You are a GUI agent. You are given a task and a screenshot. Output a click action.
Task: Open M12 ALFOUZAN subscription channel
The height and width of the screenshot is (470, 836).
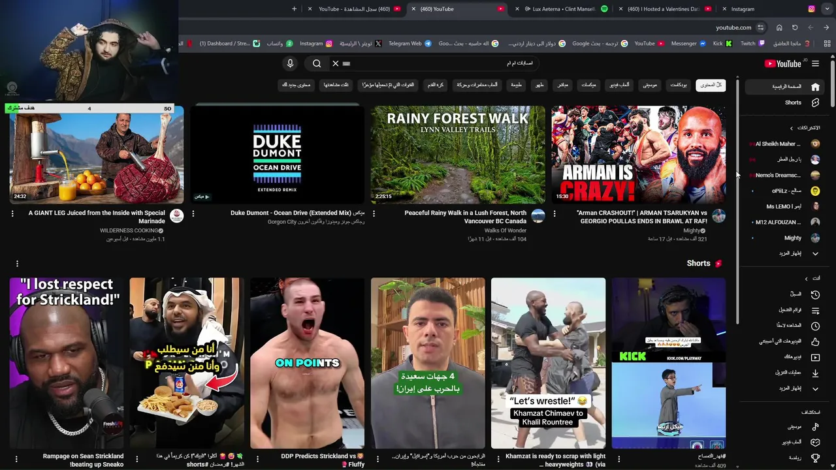coord(786,222)
